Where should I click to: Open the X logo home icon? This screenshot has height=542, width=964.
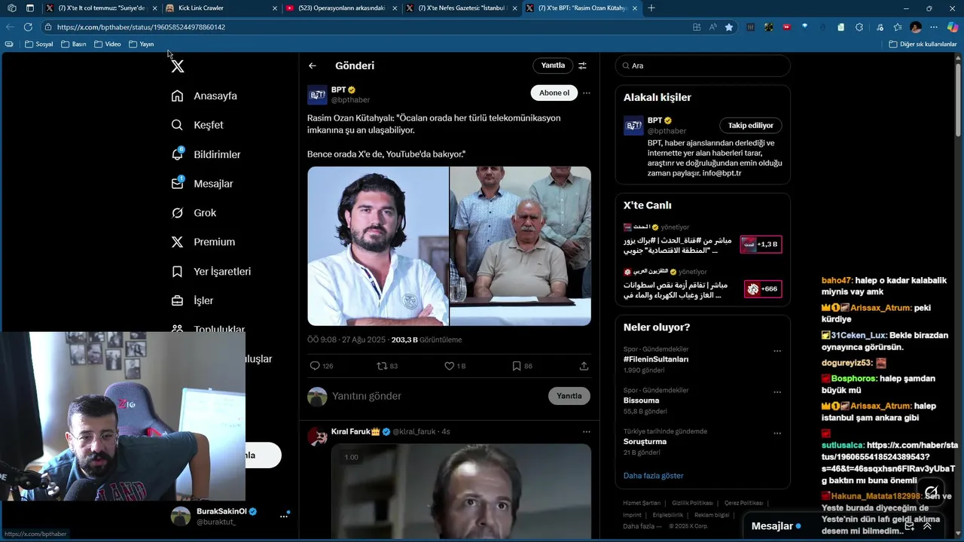[177, 66]
